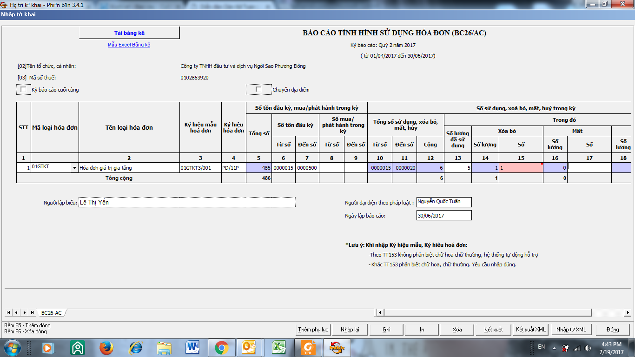Open Excel from the taskbar
635x357 pixels.
[x=278, y=347]
